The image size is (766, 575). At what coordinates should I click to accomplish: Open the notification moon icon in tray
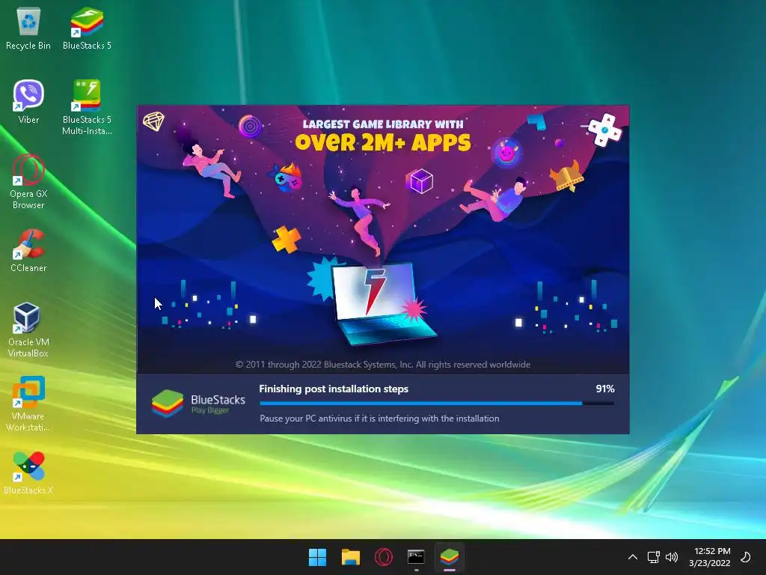(746, 557)
